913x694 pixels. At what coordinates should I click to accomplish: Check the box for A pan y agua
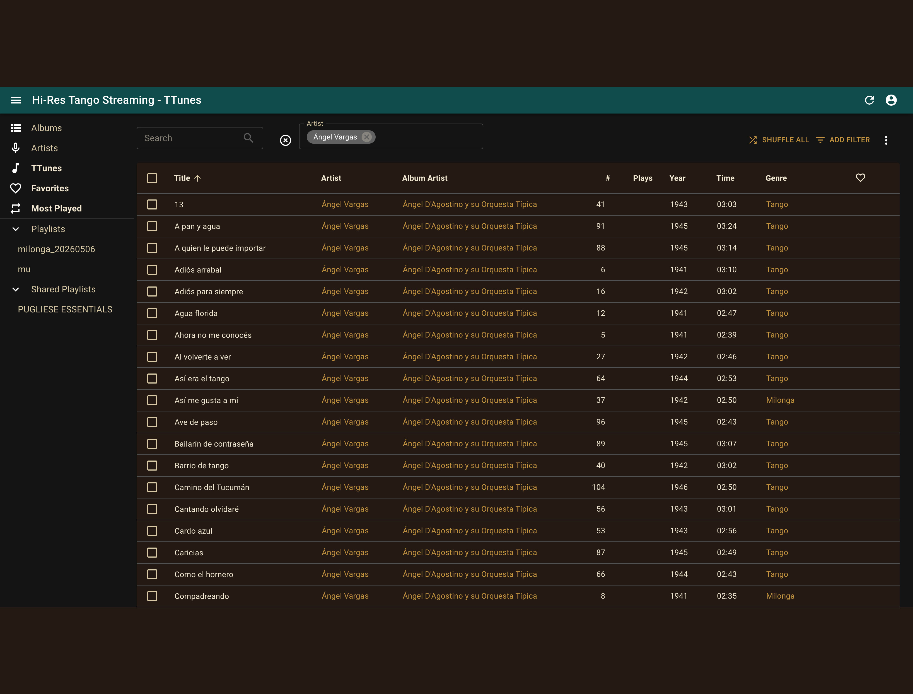(x=152, y=226)
